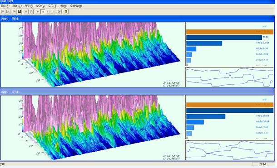Click the 3D spectrum plot in 우뇌1 pane

[x=93, y=128]
